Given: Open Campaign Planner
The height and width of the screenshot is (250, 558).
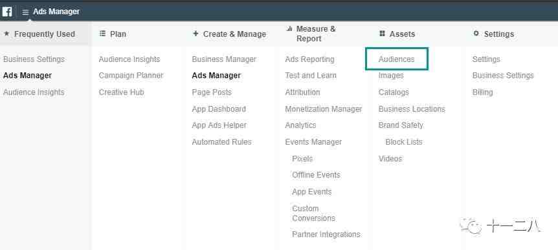Looking at the screenshot, I should click(x=131, y=76).
